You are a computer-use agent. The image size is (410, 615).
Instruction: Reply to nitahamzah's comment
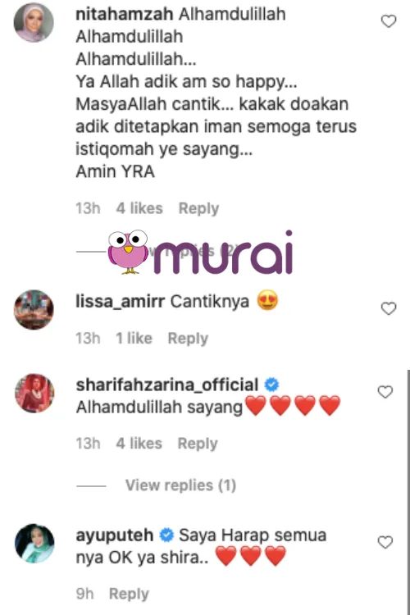[198, 208]
